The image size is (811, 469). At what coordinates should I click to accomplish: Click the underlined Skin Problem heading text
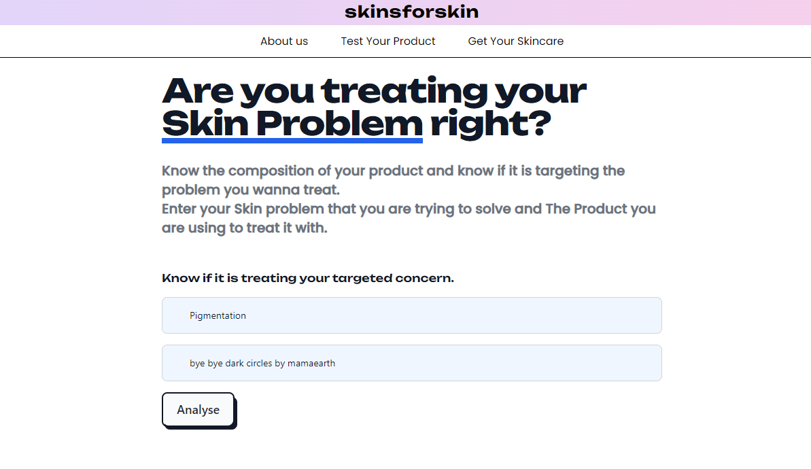(291, 124)
